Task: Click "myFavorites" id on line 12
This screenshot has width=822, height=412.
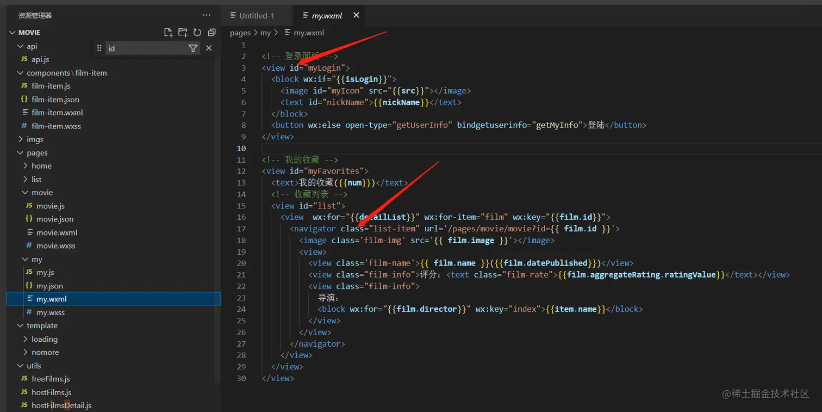Action: point(334,171)
